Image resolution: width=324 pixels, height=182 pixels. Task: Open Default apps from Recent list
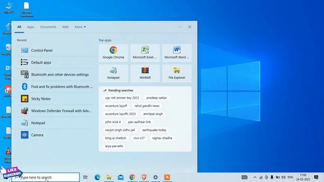point(55,62)
